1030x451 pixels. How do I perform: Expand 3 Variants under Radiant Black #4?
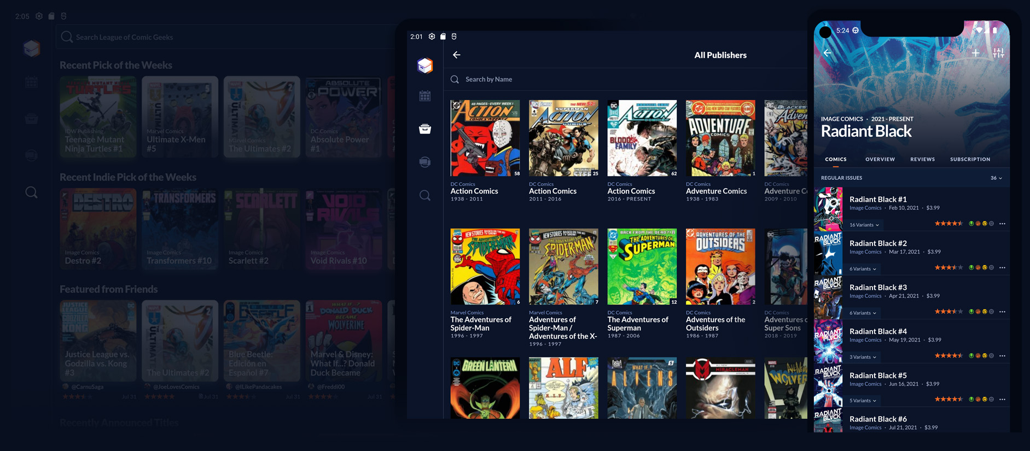[863, 357]
